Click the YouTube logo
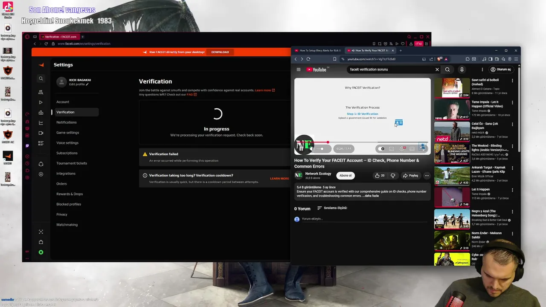 [316, 70]
